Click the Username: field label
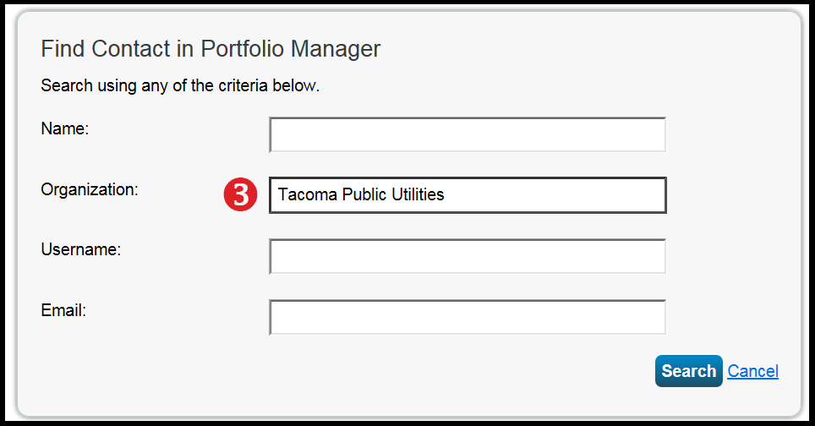 (x=80, y=249)
